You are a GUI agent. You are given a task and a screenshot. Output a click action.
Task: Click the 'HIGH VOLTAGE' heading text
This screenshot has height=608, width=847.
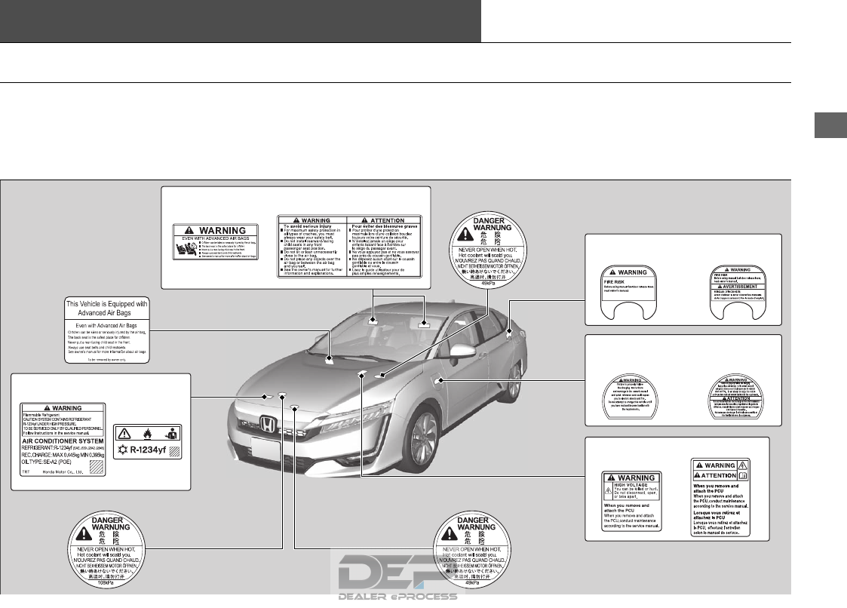[631, 485]
